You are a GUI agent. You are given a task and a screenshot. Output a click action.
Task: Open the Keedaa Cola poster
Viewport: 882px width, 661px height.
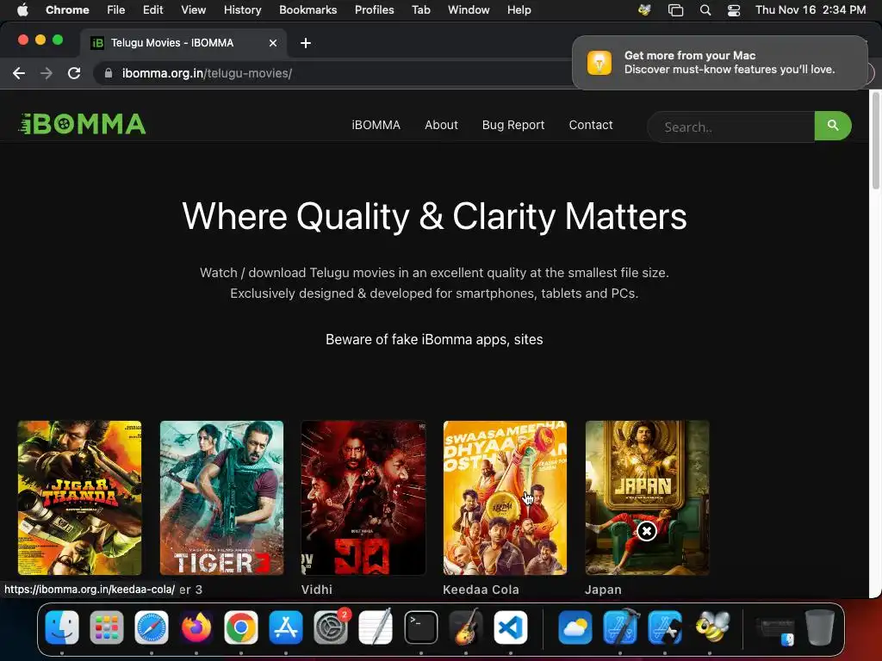point(505,497)
